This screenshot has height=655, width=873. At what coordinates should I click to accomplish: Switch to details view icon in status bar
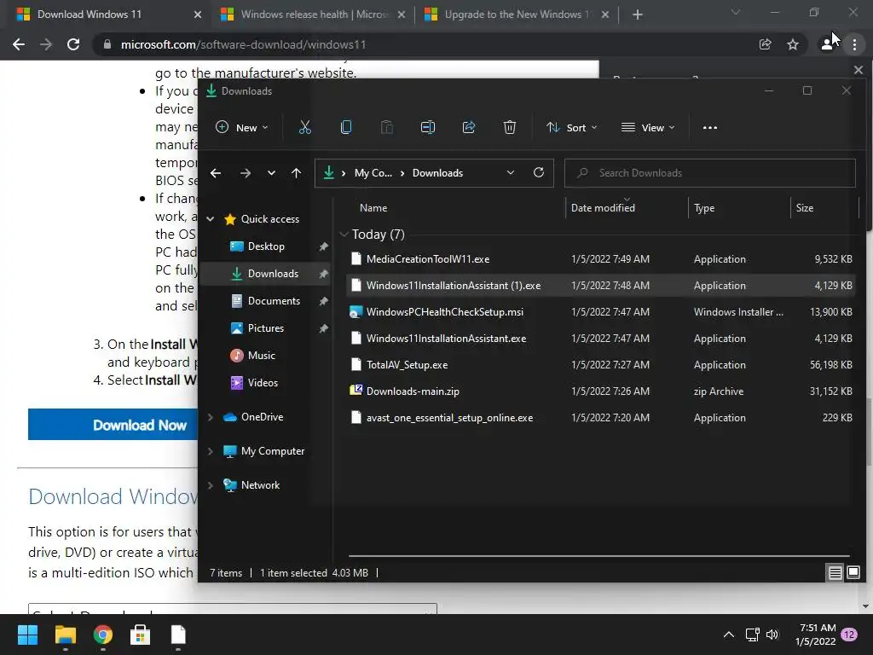(835, 572)
